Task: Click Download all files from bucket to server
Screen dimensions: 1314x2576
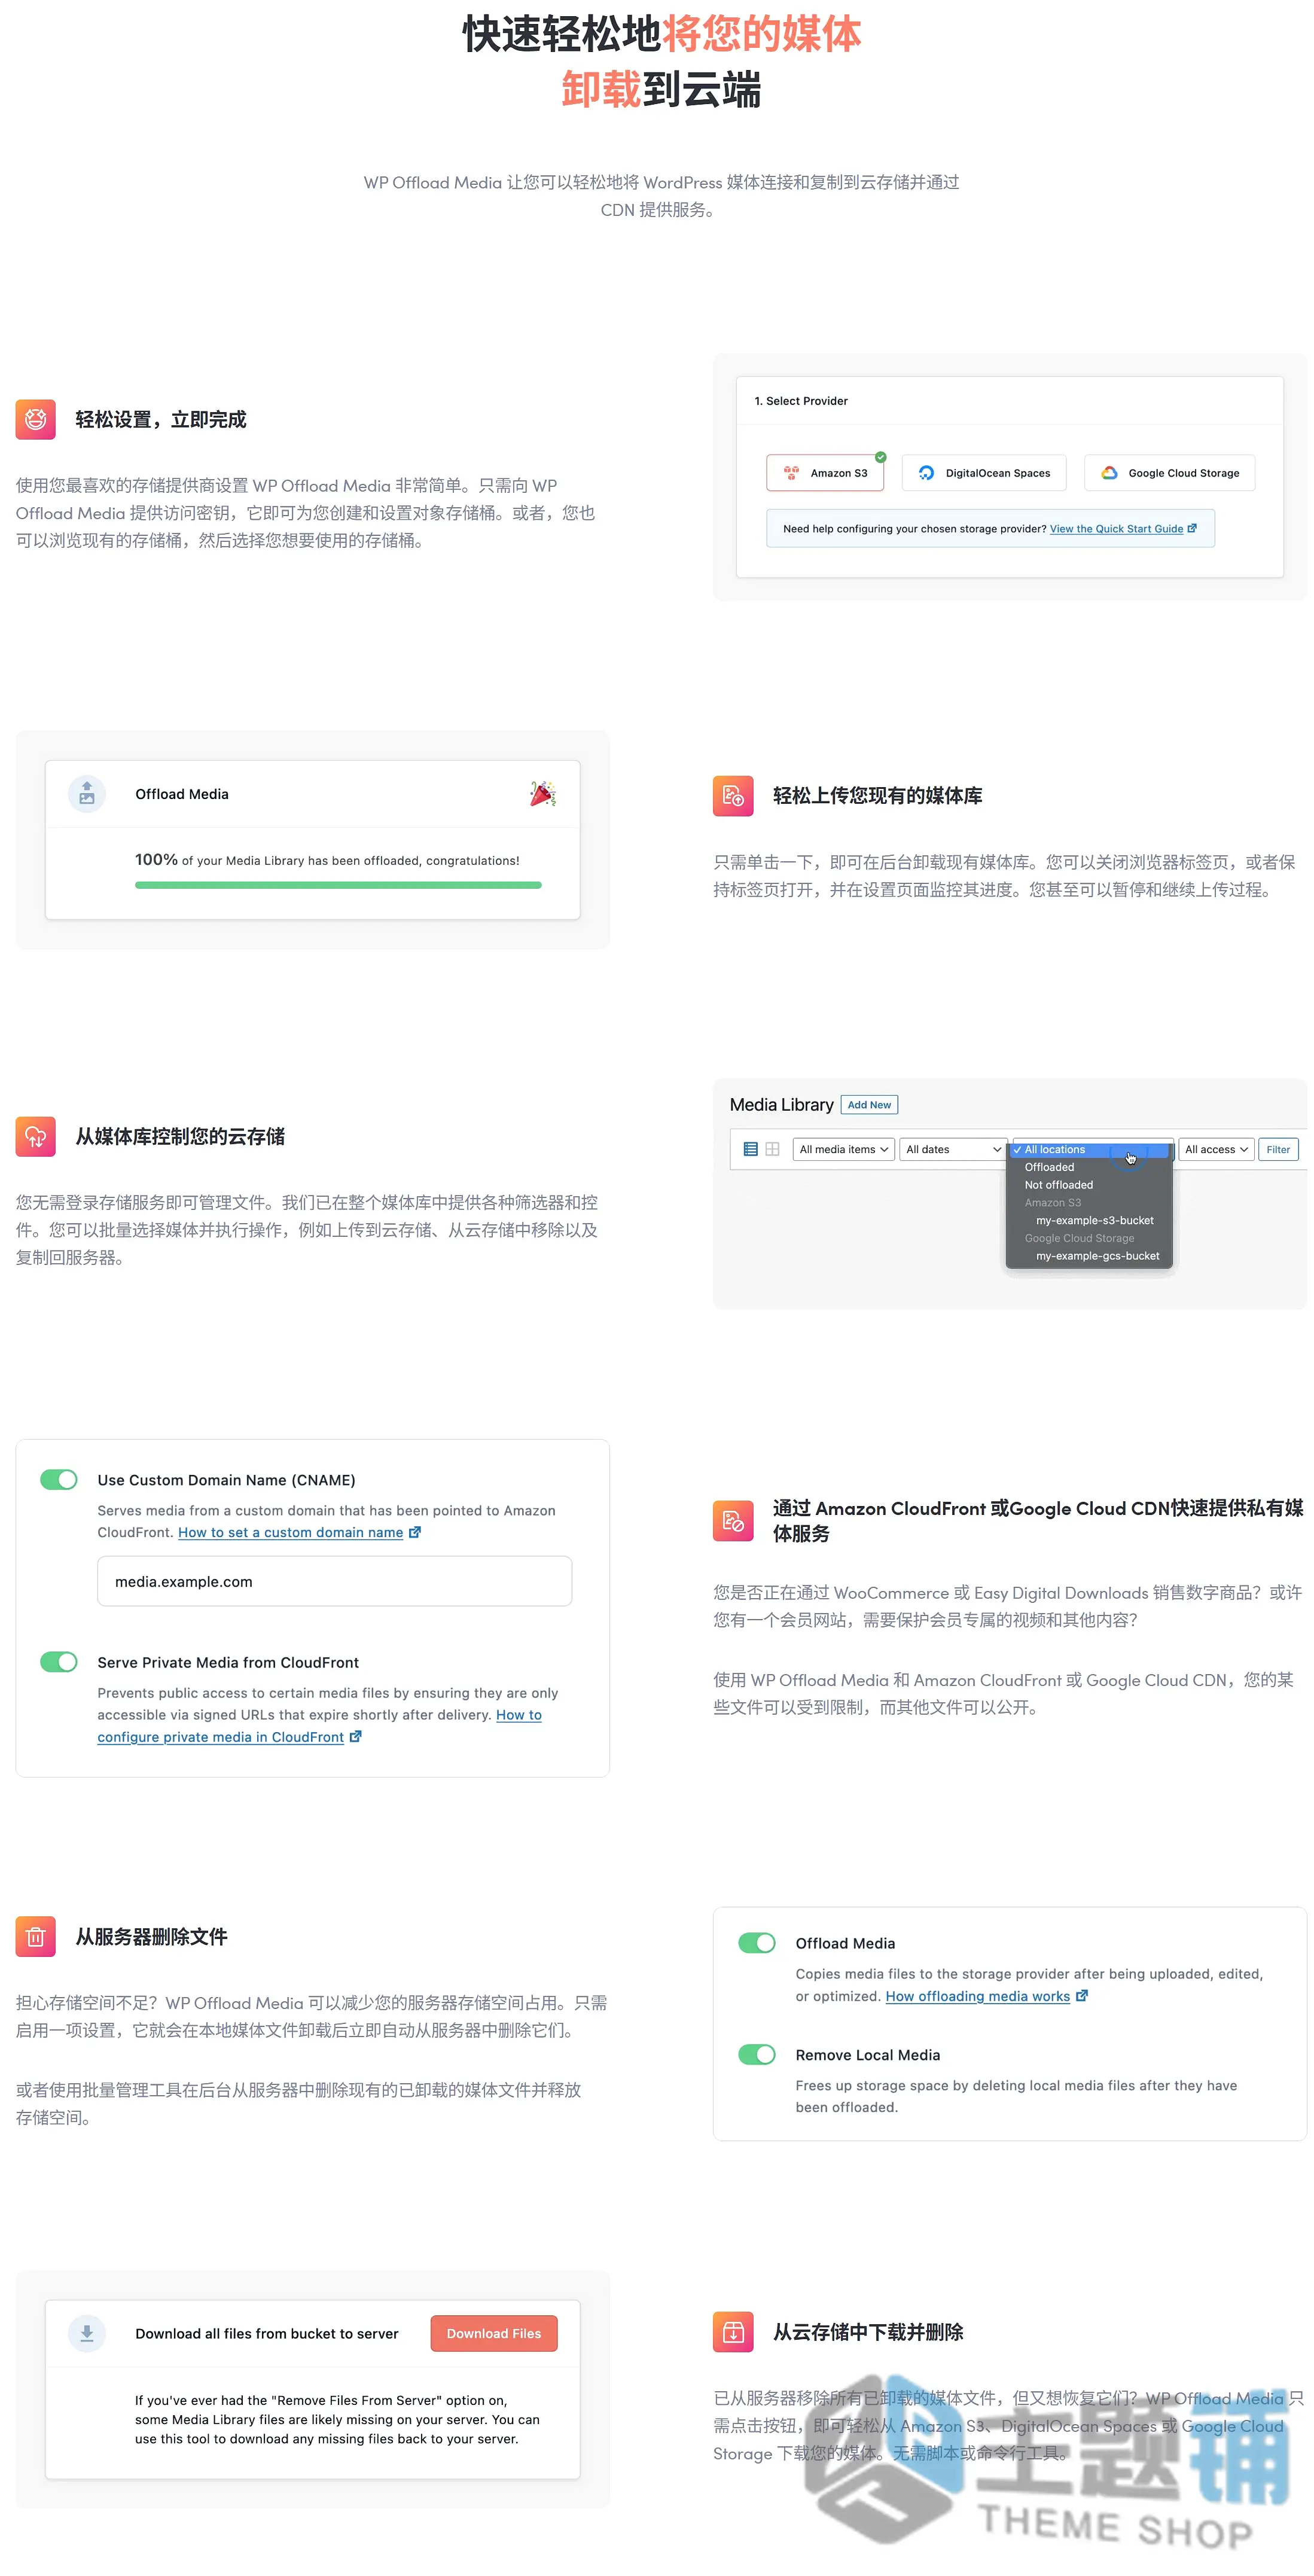Action: pos(267,2334)
